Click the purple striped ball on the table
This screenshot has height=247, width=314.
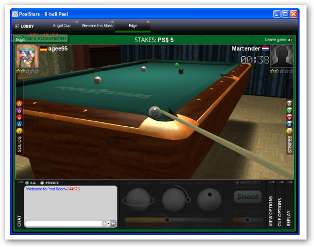click(x=144, y=69)
